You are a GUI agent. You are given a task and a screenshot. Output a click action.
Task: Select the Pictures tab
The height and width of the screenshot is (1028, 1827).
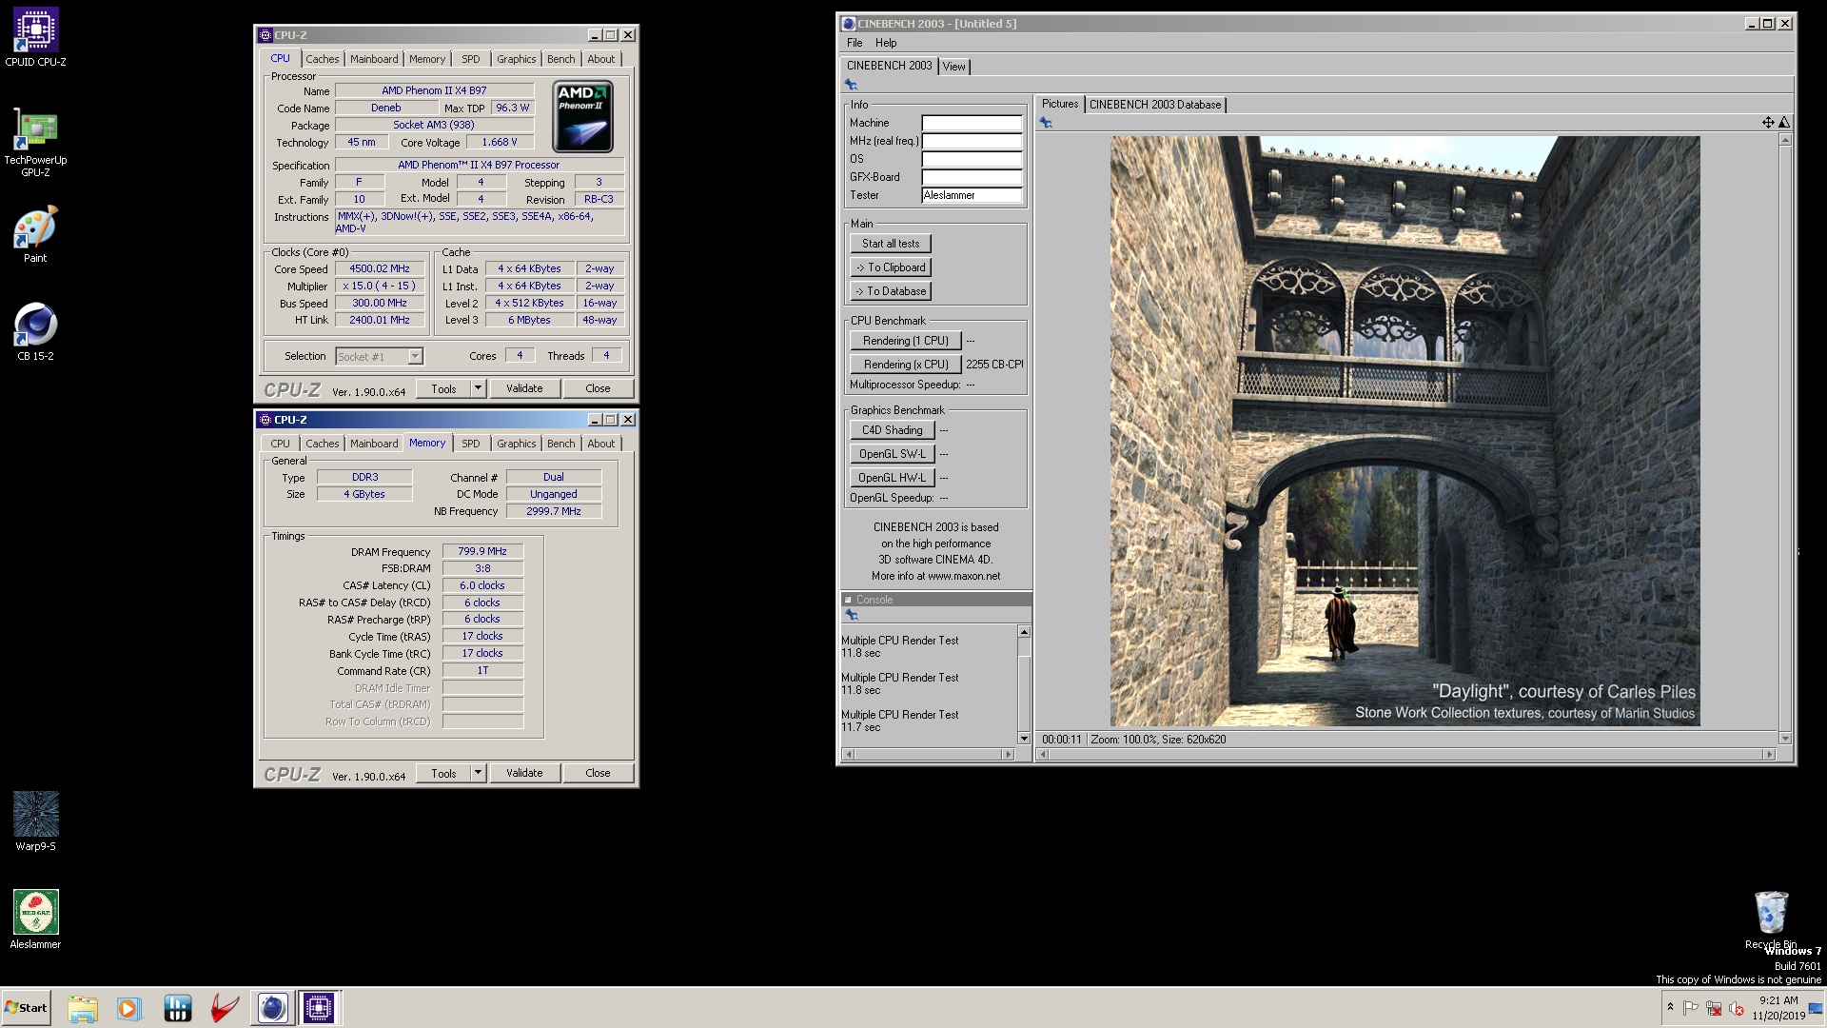[x=1059, y=104]
